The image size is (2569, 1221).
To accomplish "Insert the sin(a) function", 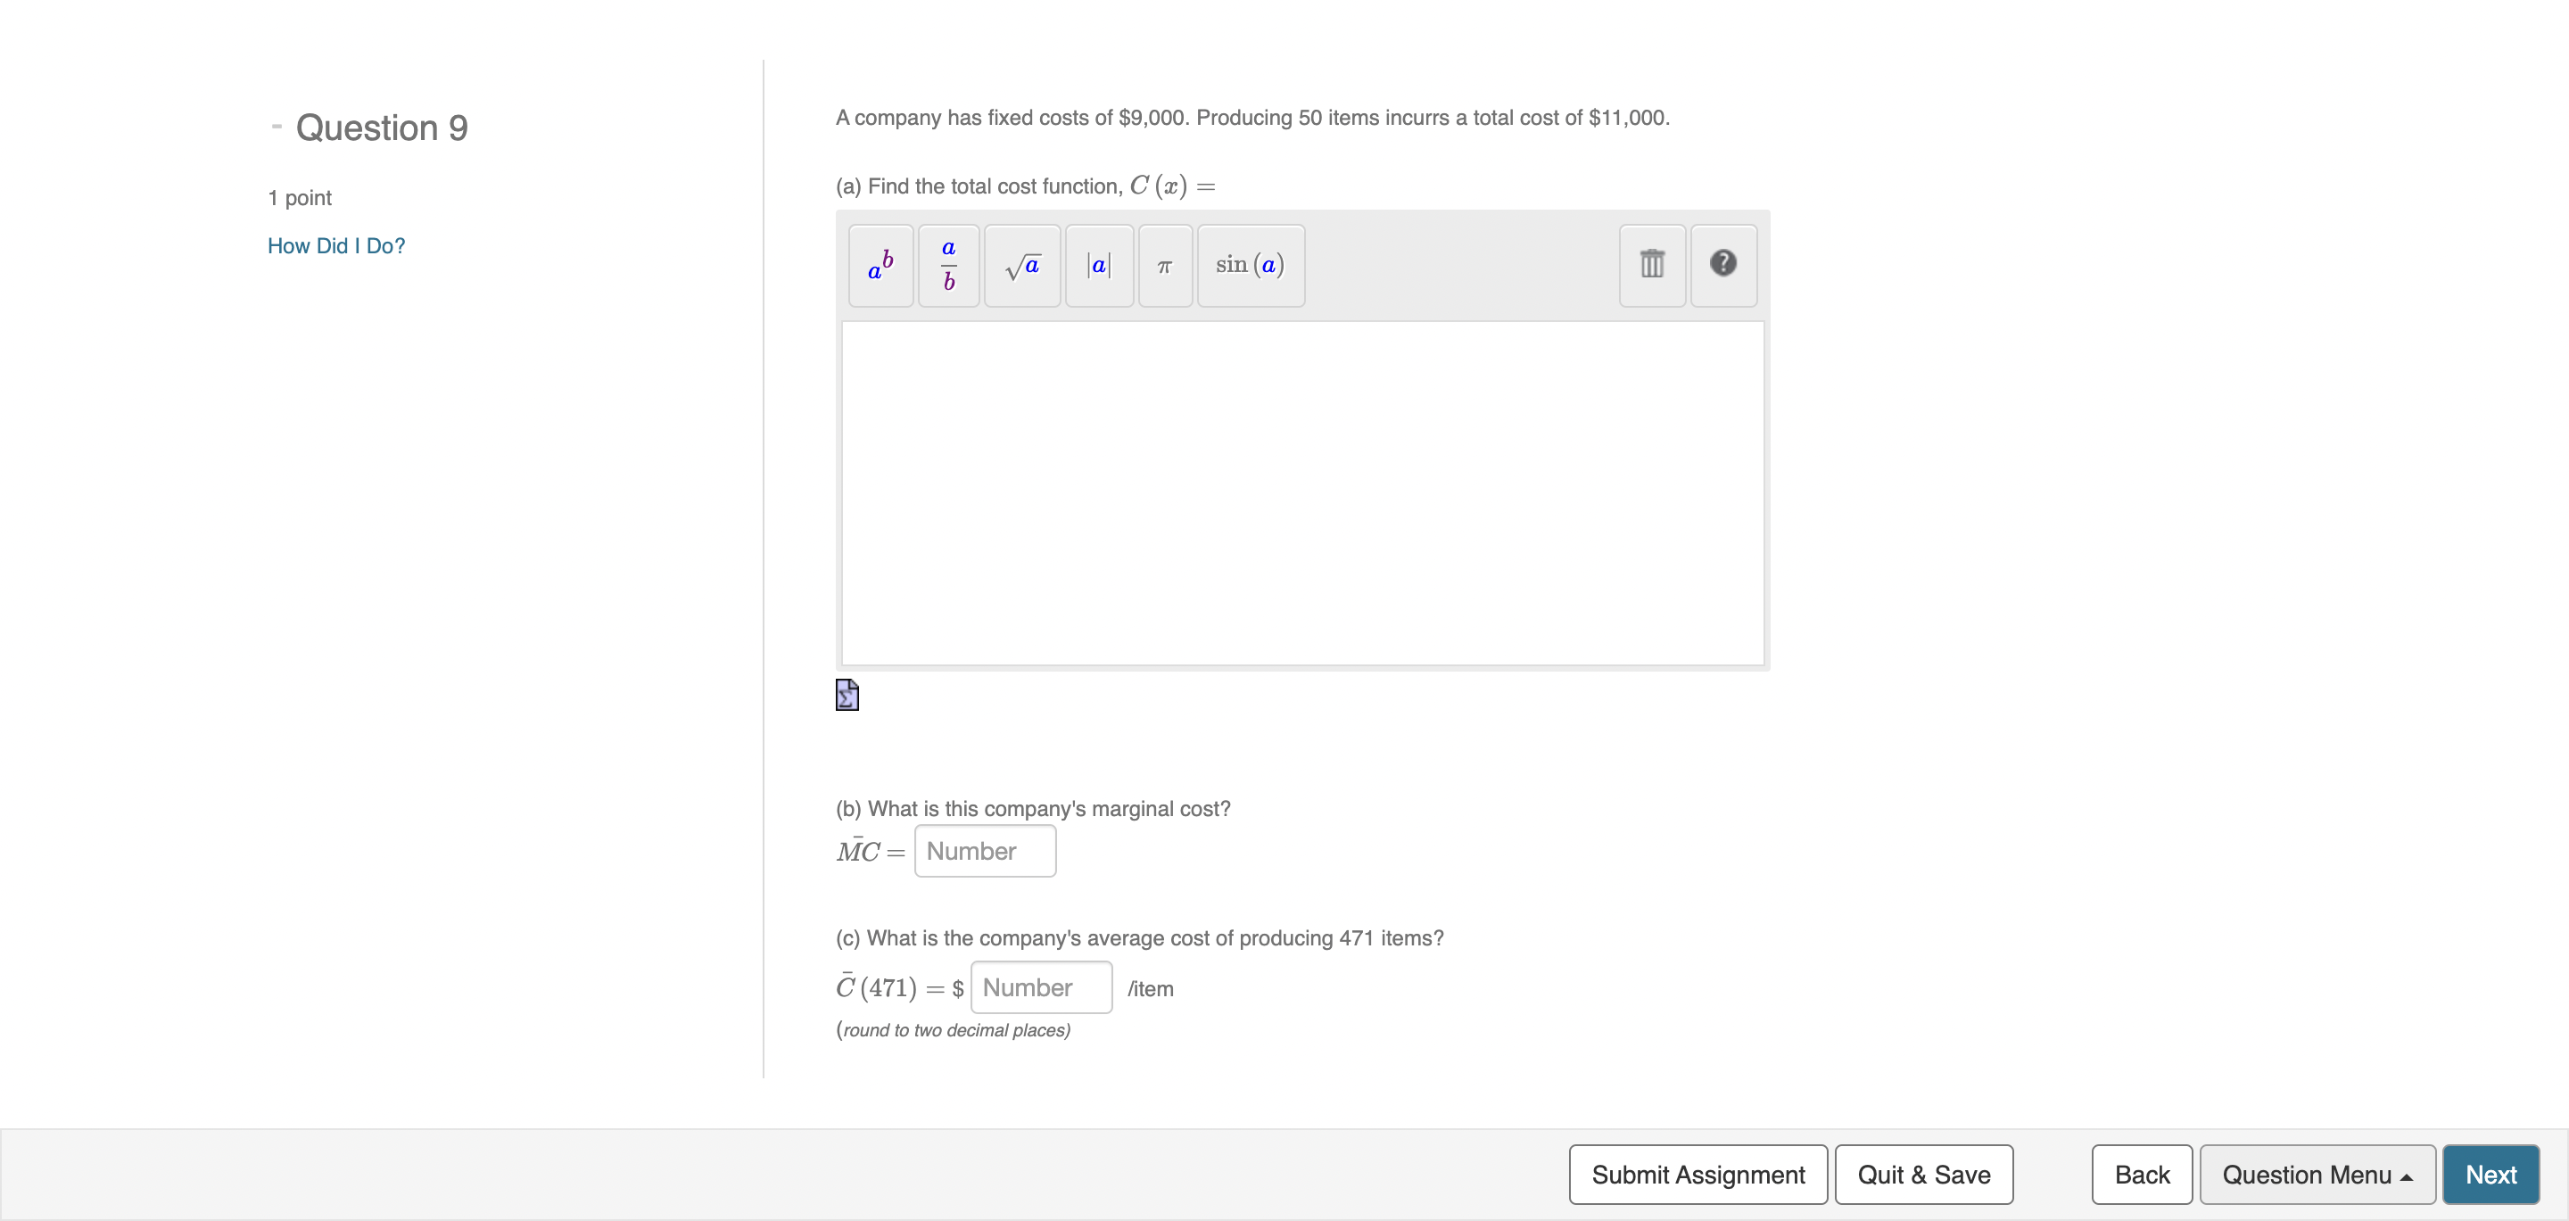I will 1250,266.
